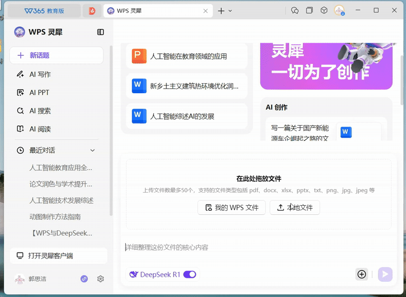Open conversation 动图制作方法指南
This screenshot has height=297, width=406.
pos(55,217)
